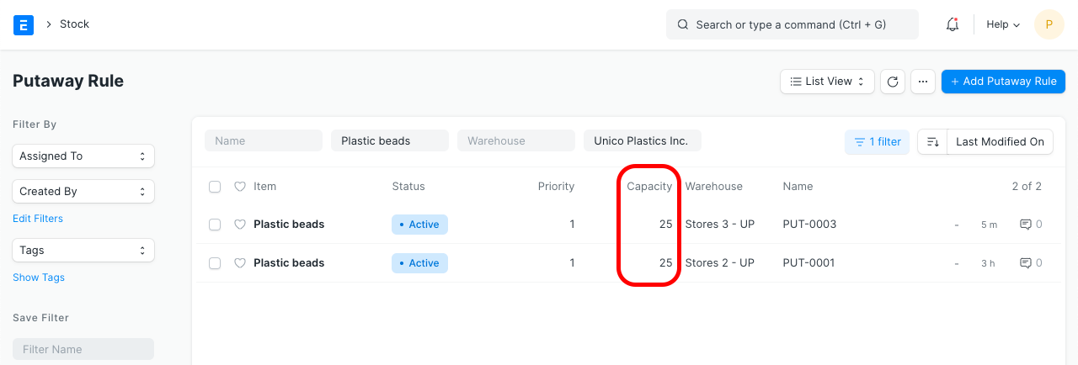
Task: Toggle sort order direction icon
Action: (x=932, y=142)
